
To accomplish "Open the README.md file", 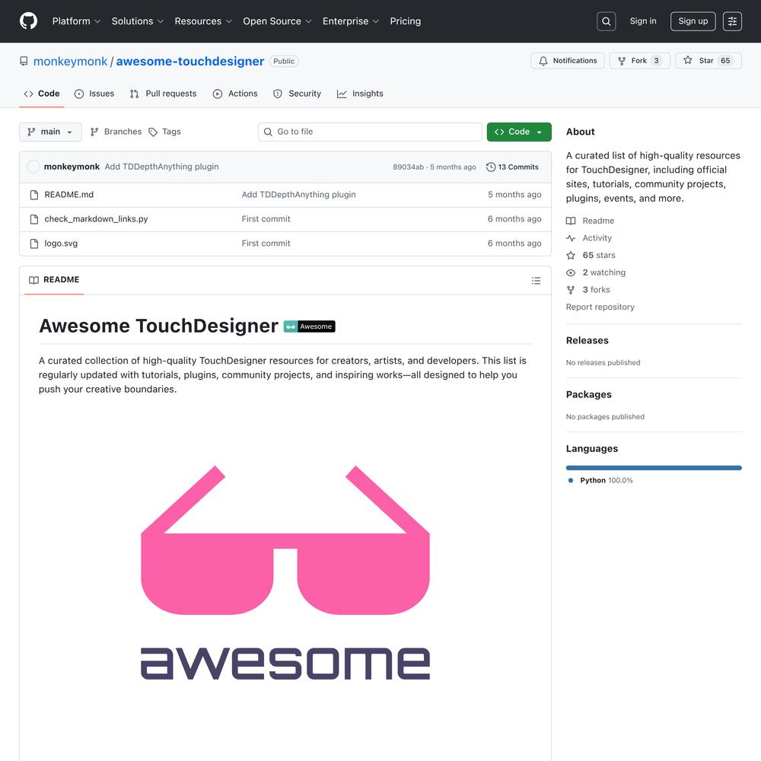I will (69, 195).
